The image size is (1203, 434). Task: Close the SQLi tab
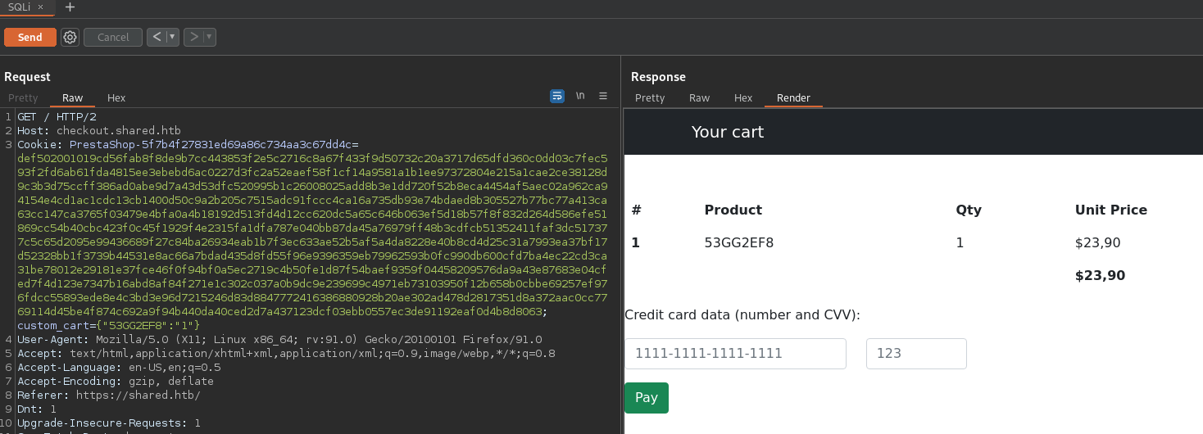[x=40, y=7]
